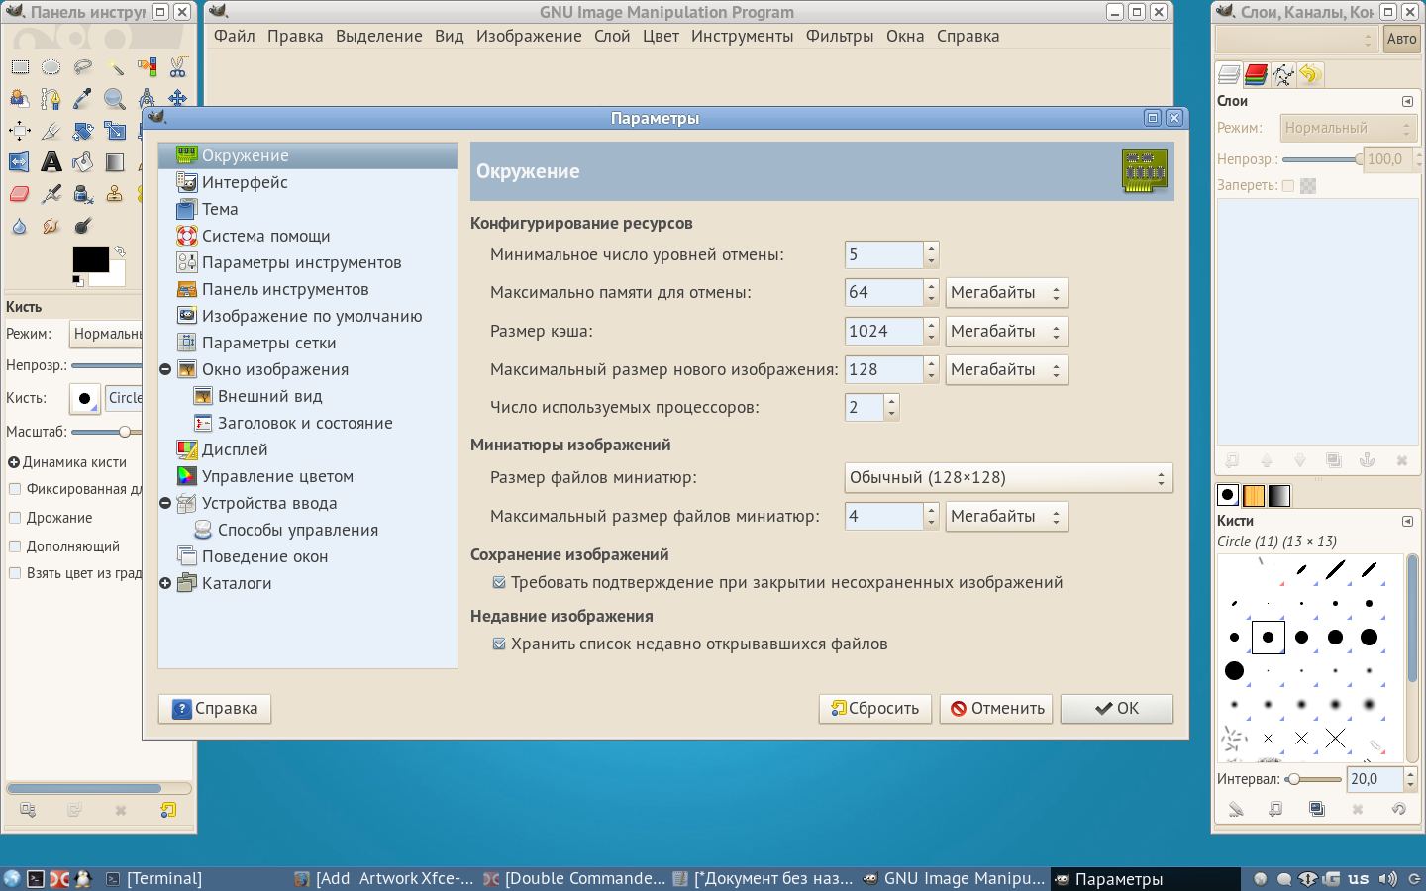
Task: Open units dropdown for Максимально памяти для отмены
Action: 1006,293
